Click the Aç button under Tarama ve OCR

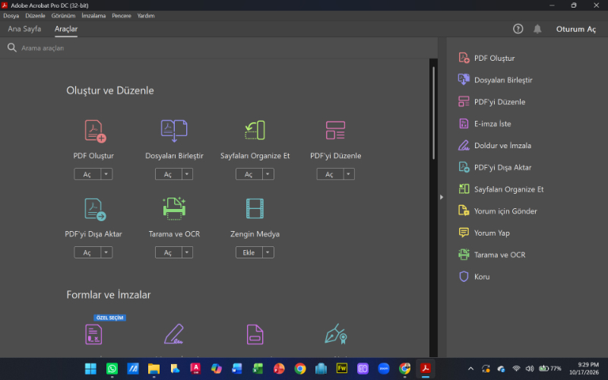[168, 252]
